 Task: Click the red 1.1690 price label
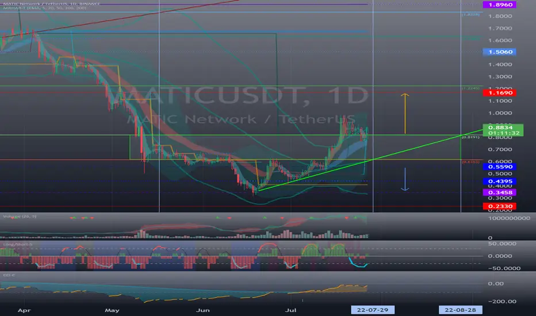[499, 93]
